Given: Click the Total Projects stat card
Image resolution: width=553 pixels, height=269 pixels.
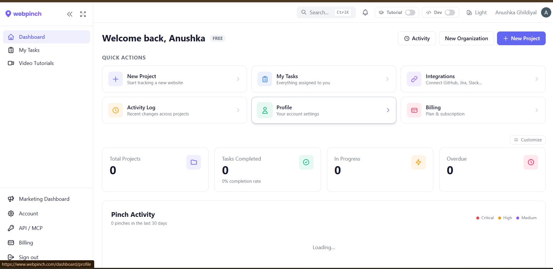Looking at the screenshot, I should point(155,170).
